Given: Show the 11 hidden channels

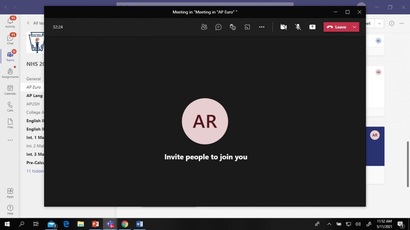Looking at the screenshot, I should point(35,171).
